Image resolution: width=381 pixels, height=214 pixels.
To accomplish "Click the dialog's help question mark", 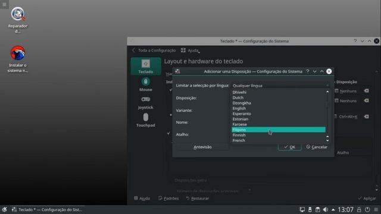I will point(308,71).
